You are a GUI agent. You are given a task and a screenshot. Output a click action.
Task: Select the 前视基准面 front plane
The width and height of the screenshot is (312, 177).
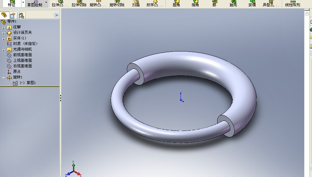[x=19, y=55]
